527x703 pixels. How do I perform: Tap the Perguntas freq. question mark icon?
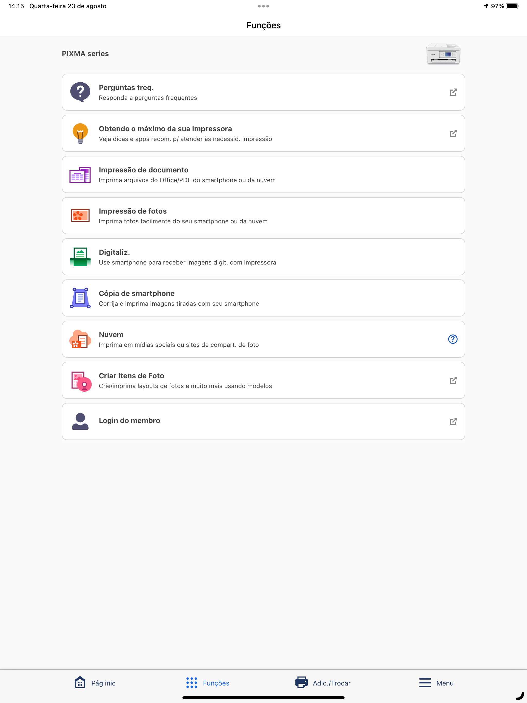click(x=80, y=92)
